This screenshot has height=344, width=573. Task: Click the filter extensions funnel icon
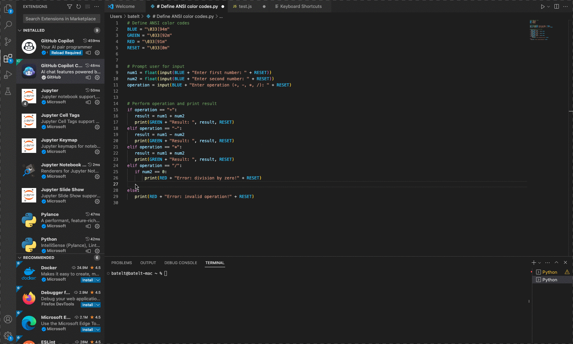(70, 7)
